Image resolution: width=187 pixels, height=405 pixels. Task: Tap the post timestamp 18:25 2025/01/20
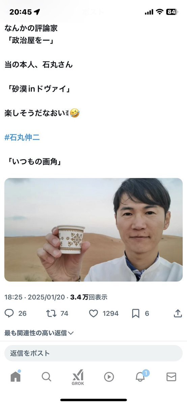(35, 297)
